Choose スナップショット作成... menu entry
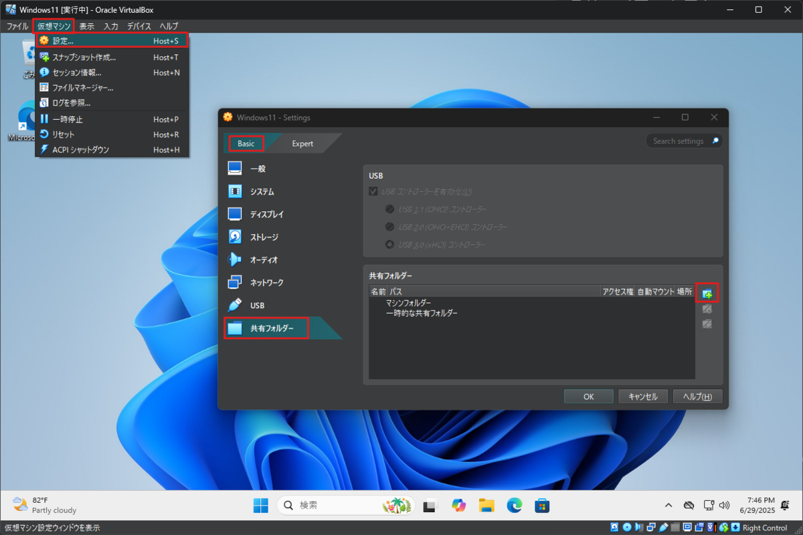 [112, 58]
